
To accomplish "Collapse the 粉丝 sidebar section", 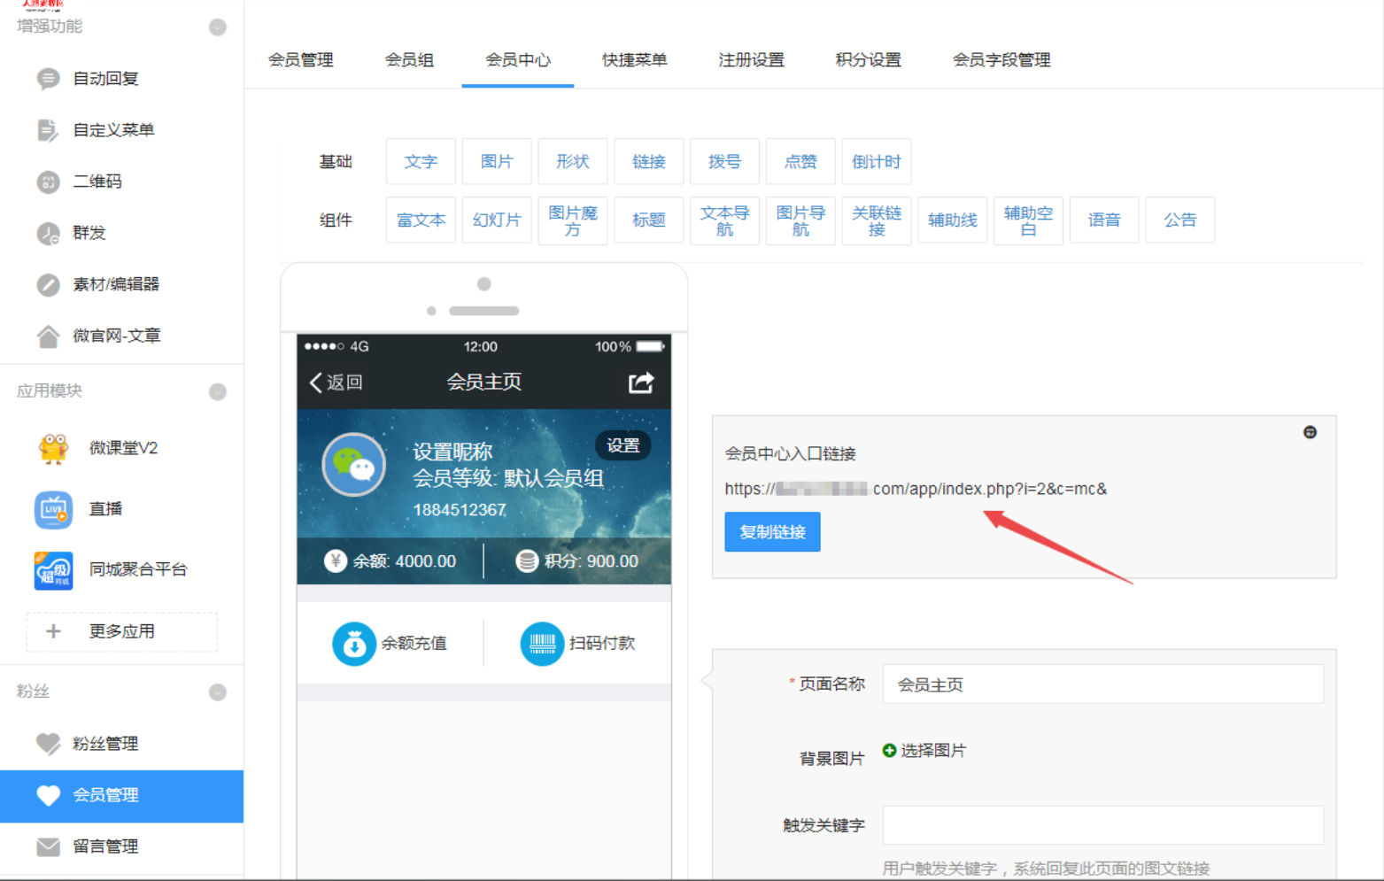I will click(217, 692).
